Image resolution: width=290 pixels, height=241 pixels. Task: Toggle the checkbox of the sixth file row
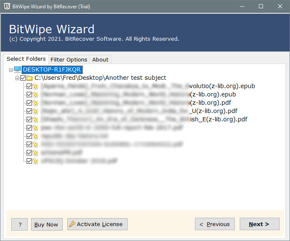(x=29, y=128)
